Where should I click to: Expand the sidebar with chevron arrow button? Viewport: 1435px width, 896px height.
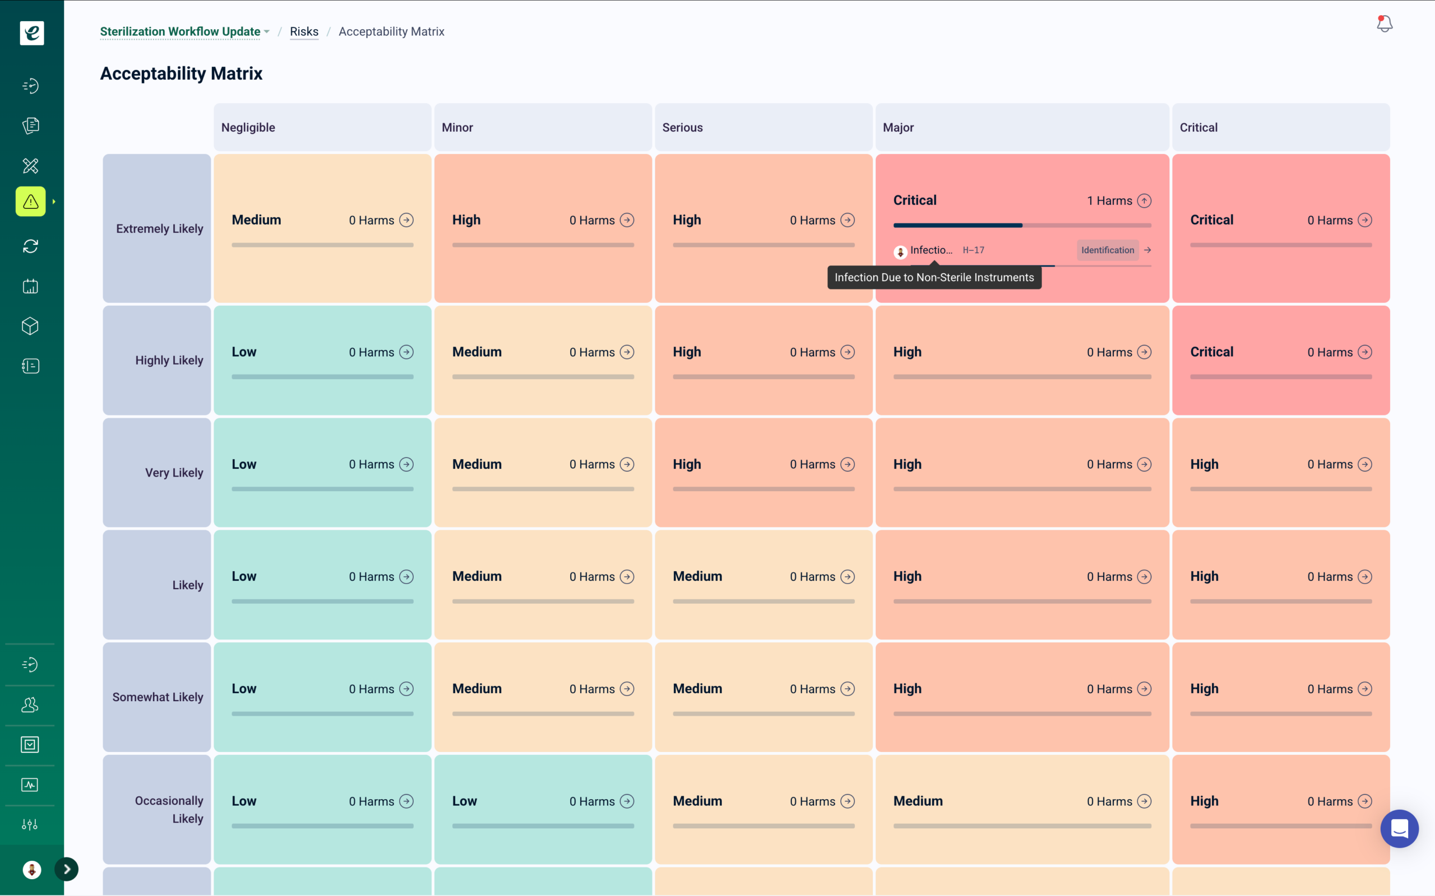[67, 869]
